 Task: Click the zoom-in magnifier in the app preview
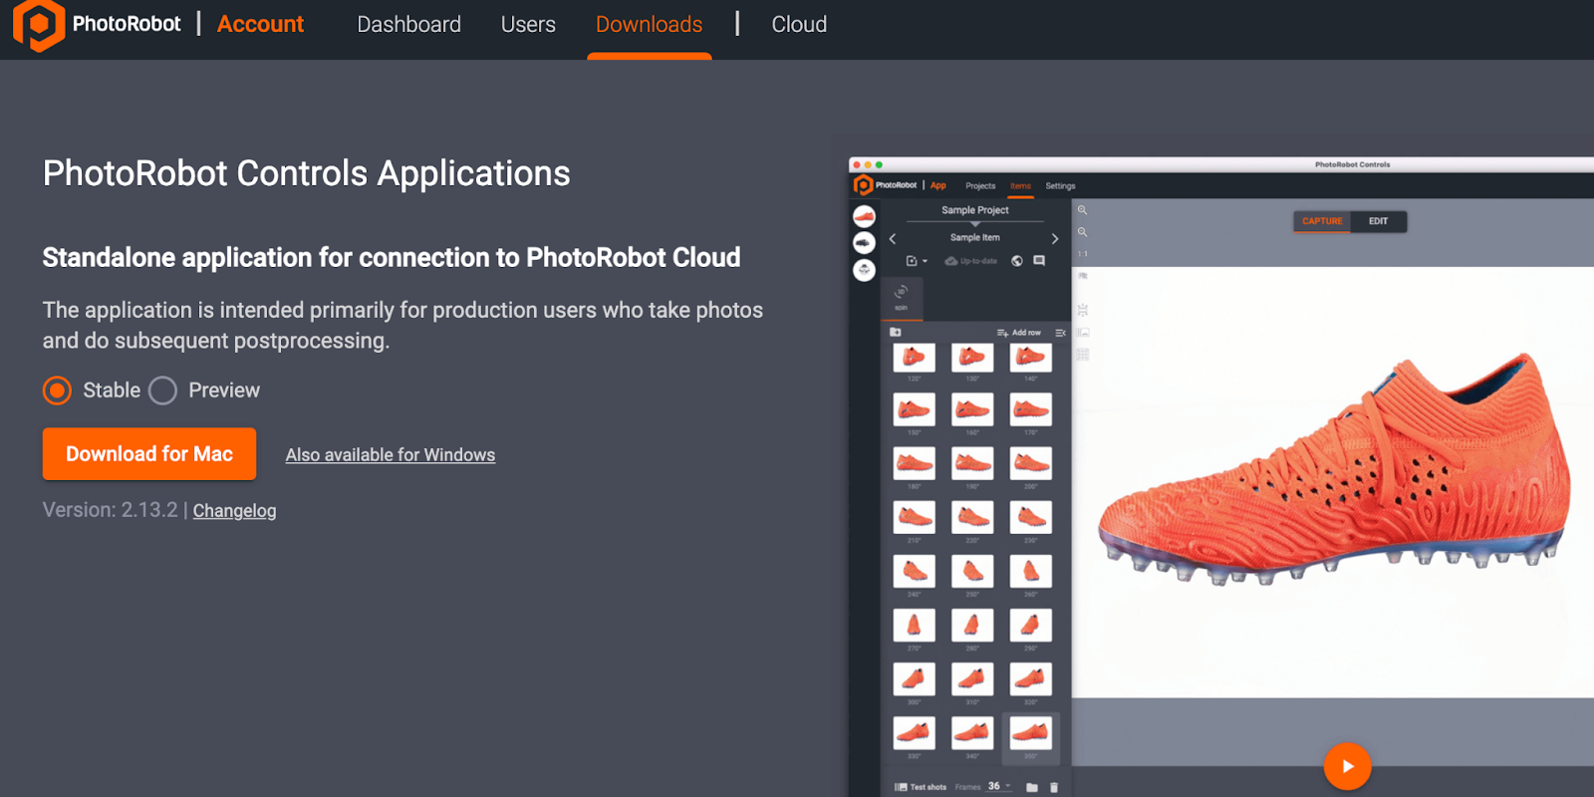click(1082, 210)
